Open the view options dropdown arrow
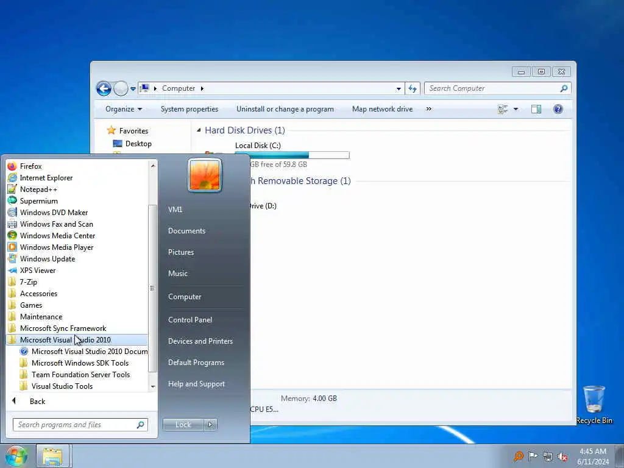This screenshot has width=624, height=468. (516, 109)
